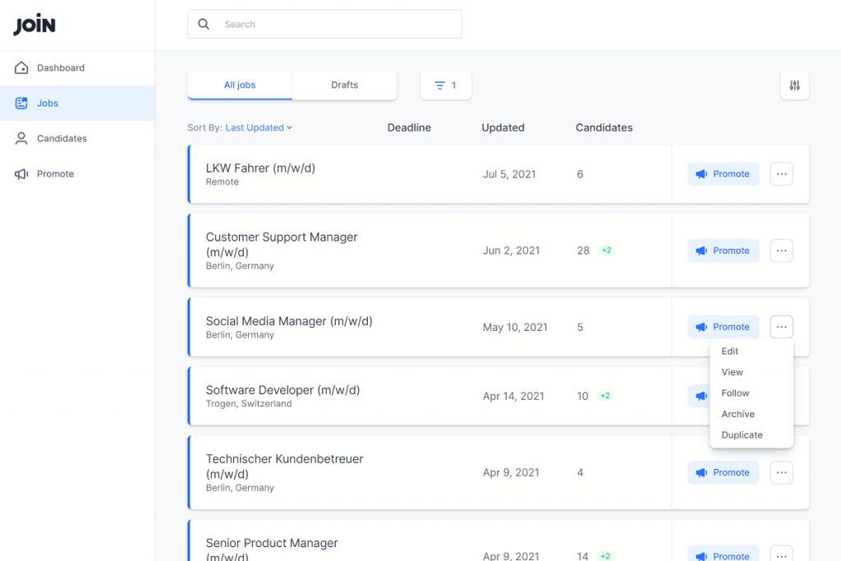The height and width of the screenshot is (561, 841).
Task: Open the Promote sidebar section
Action: tap(55, 174)
